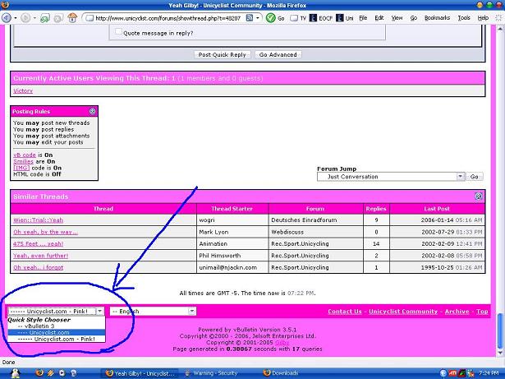Click the Go Advanced button
The height and width of the screenshot is (379, 505).
click(278, 55)
